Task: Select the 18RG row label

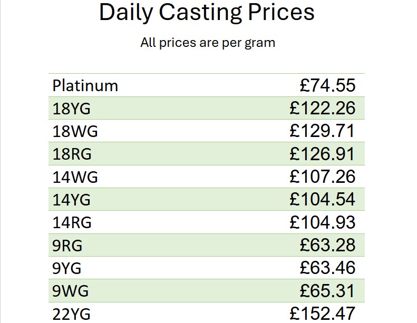Action: pyautogui.click(x=72, y=154)
